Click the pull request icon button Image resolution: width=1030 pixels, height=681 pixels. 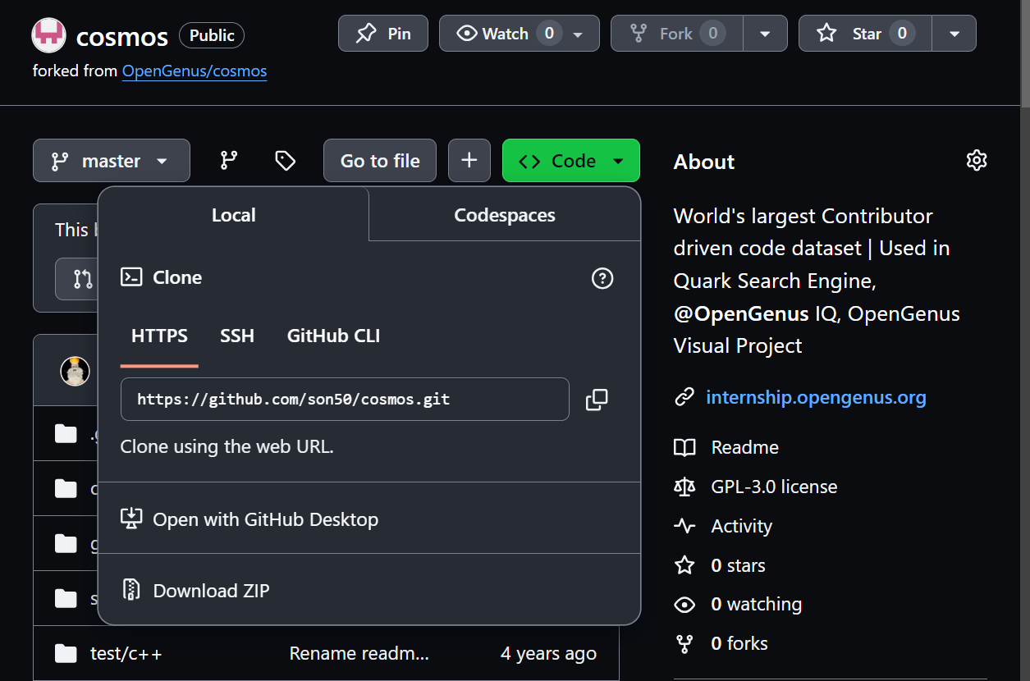click(x=83, y=279)
